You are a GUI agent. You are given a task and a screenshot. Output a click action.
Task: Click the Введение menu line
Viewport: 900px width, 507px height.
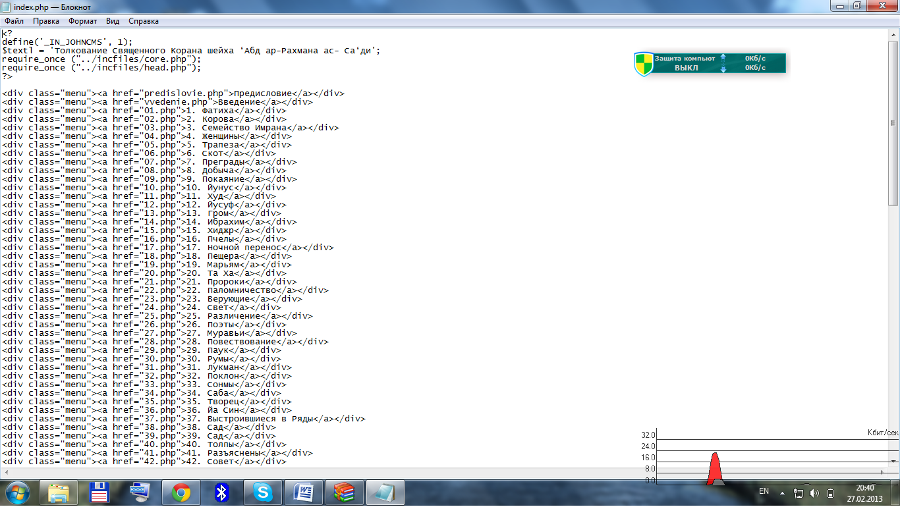pyautogui.click(x=157, y=102)
